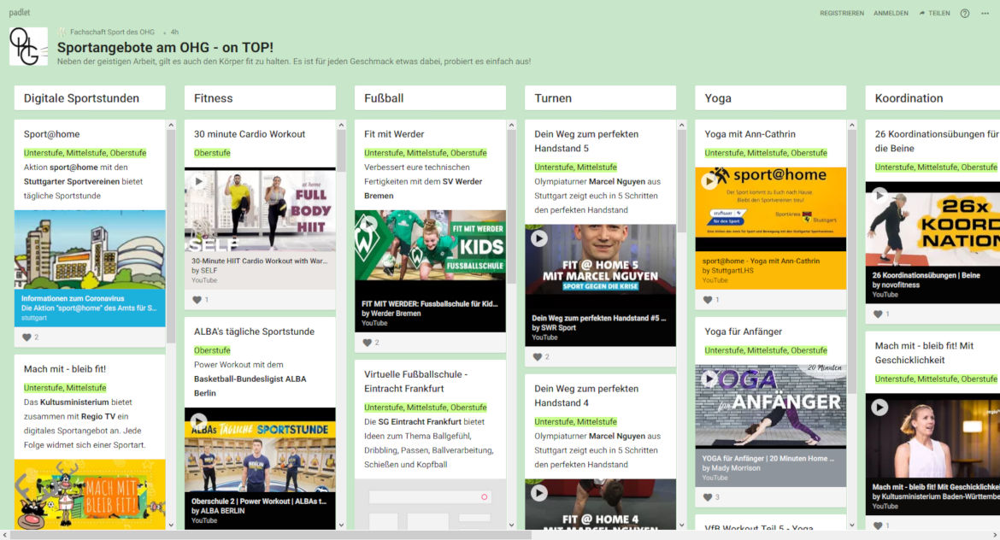Like the Handstand 5 post
This screenshot has width=1000, height=540.
pyautogui.click(x=538, y=357)
